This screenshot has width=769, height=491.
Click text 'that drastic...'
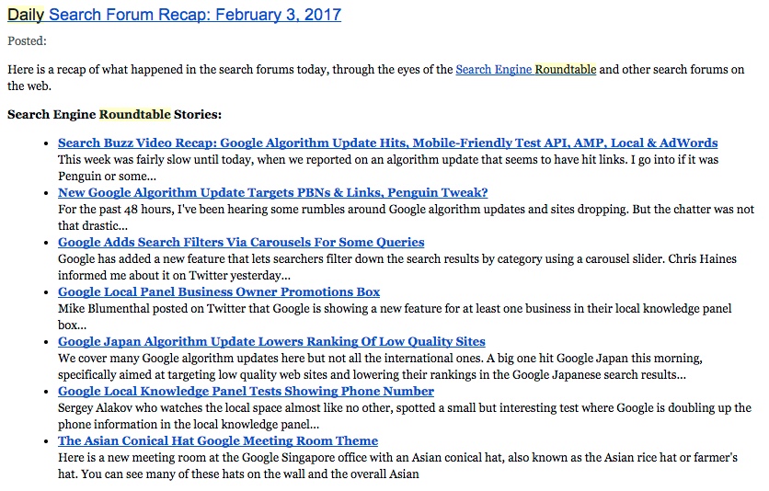click(x=93, y=226)
